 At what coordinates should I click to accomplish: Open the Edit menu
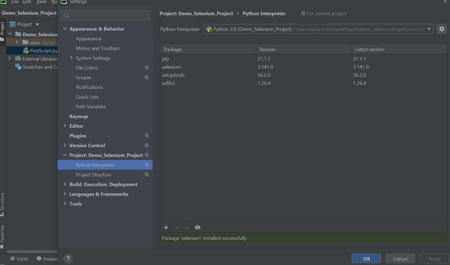coord(27,2)
